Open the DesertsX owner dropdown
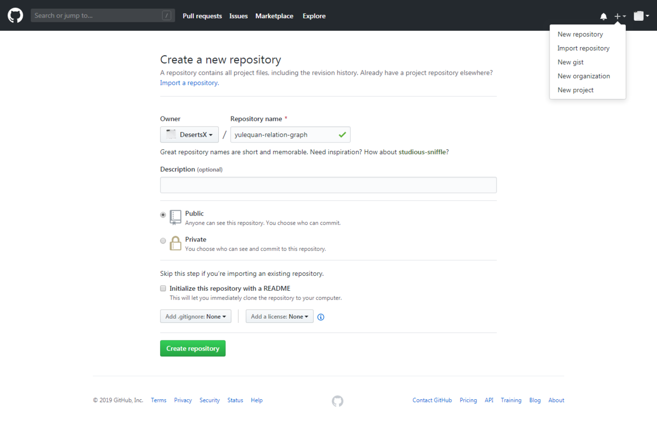This screenshot has width=657, height=431. pyautogui.click(x=189, y=134)
